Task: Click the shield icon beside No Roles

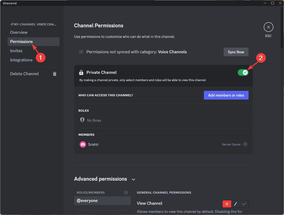Action: tap(82, 120)
